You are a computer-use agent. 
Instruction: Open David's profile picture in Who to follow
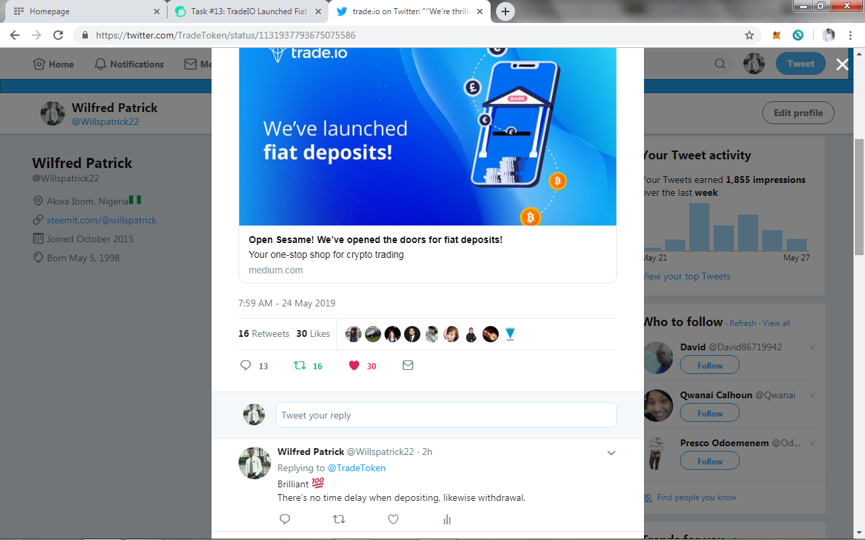658,358
